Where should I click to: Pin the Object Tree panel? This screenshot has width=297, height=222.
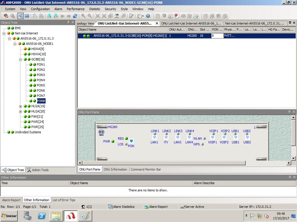pyautogui.click(x=68, y=22)
